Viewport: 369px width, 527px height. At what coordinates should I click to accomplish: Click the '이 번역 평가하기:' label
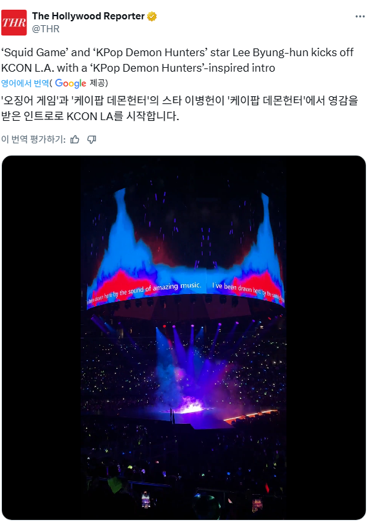pos(34,139)
